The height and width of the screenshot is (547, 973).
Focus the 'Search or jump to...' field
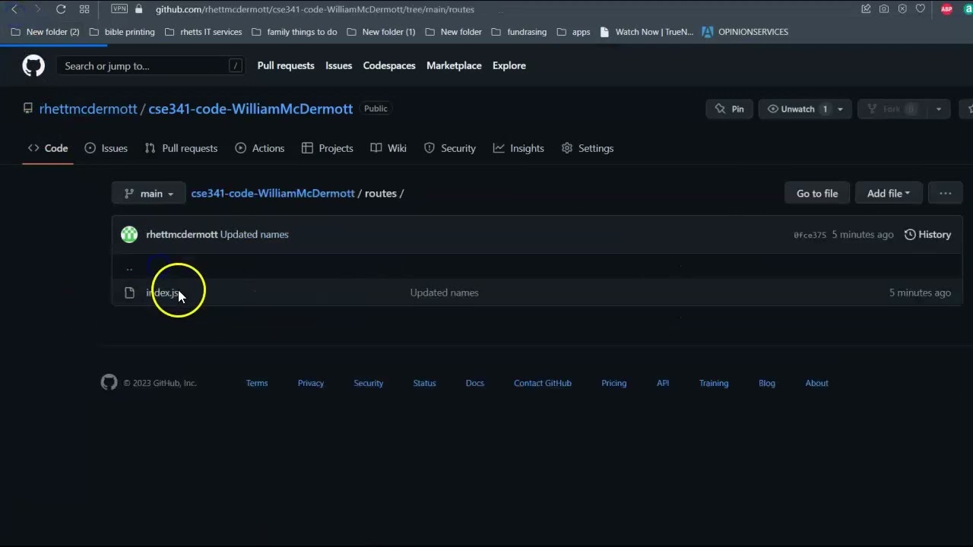tap(151, 66)
